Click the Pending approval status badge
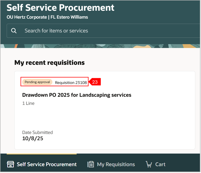This screenshot has width=201, height=173. (x=37, y=82)
